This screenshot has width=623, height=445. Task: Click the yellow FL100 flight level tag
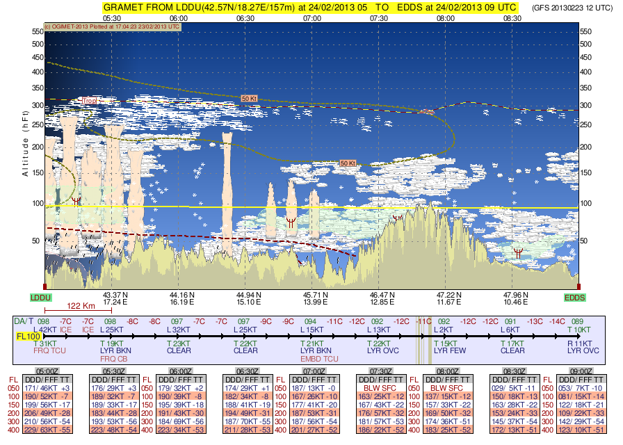tap(28, 337)
